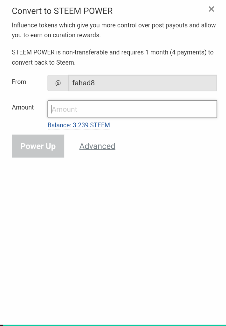Open the Advanced options link
Viewport: 226px width, 326px height.
coord(97,146)
